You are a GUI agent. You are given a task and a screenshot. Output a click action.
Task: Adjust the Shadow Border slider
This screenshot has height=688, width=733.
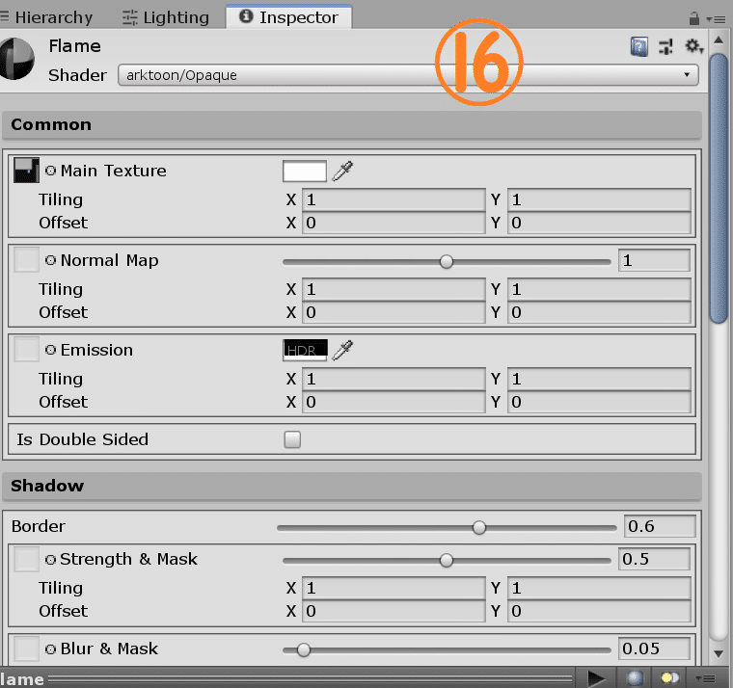pyautogui.click(x=447, y=528)
